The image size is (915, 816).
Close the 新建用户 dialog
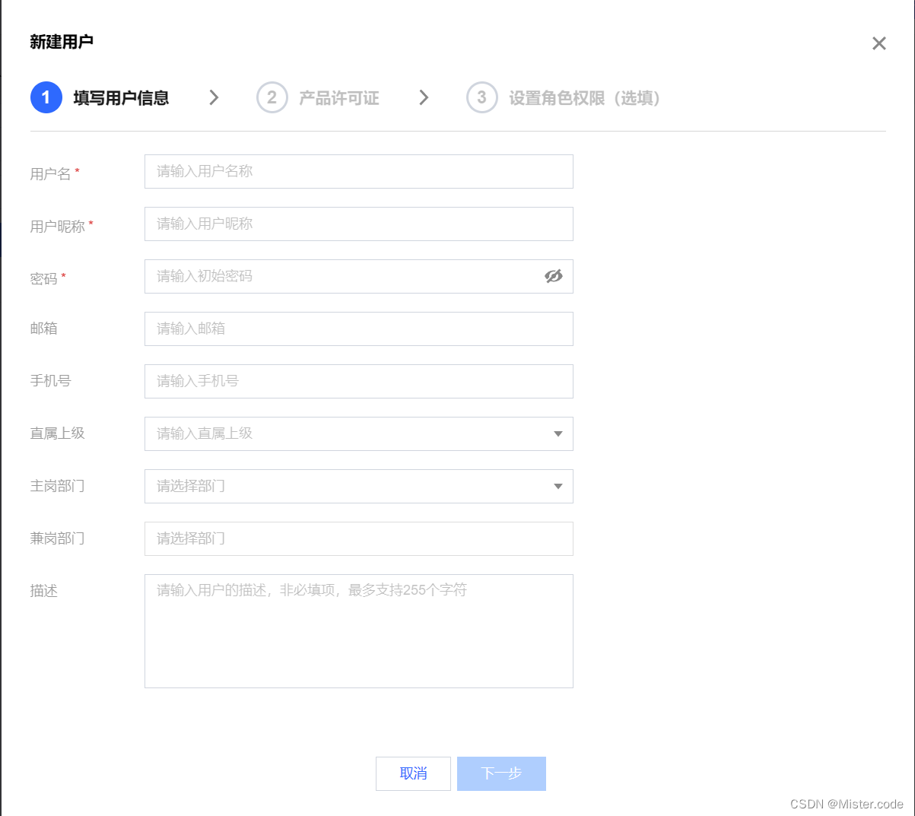click(878, 43)
